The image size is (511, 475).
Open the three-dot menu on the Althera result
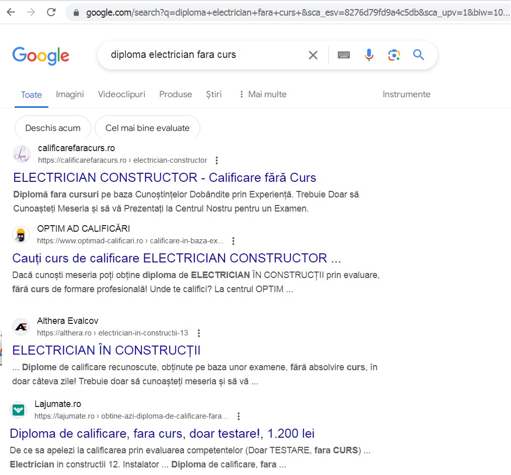click(x=198, y=333)
